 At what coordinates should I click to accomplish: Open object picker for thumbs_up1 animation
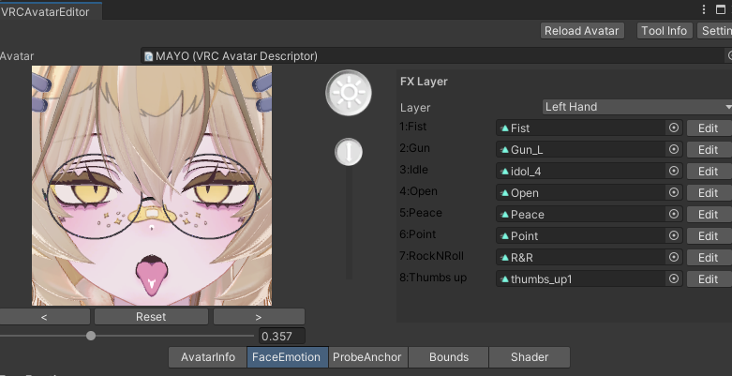pos(674,278)
